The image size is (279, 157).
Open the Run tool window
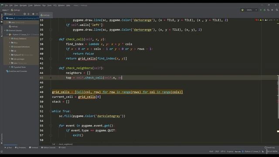(8, 147)
